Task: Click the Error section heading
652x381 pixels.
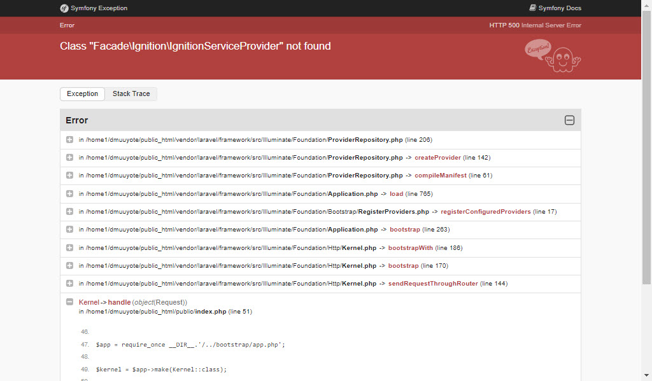Action: tap(77, 120)
